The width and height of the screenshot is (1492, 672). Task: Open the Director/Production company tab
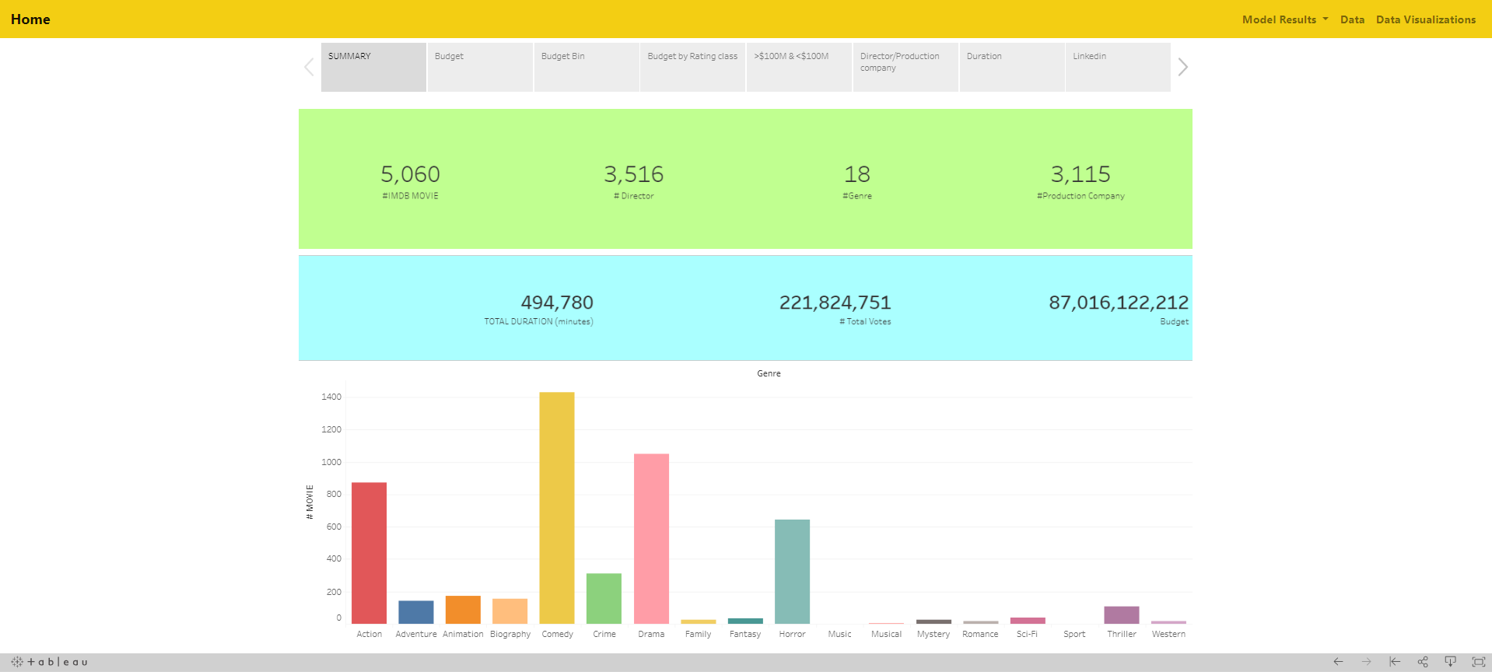[x=905, y=67]
